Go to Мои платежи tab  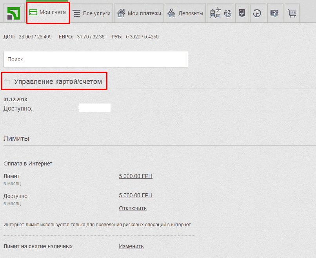139,13
